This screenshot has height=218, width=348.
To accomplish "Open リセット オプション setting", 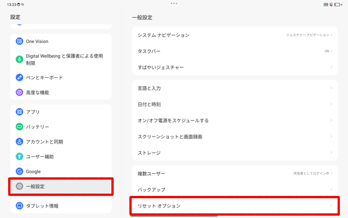I will (x=235, y=206).
